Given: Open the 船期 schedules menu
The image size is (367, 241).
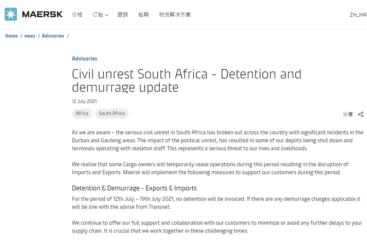Looking at the screenshot, I should pos(143,15).
